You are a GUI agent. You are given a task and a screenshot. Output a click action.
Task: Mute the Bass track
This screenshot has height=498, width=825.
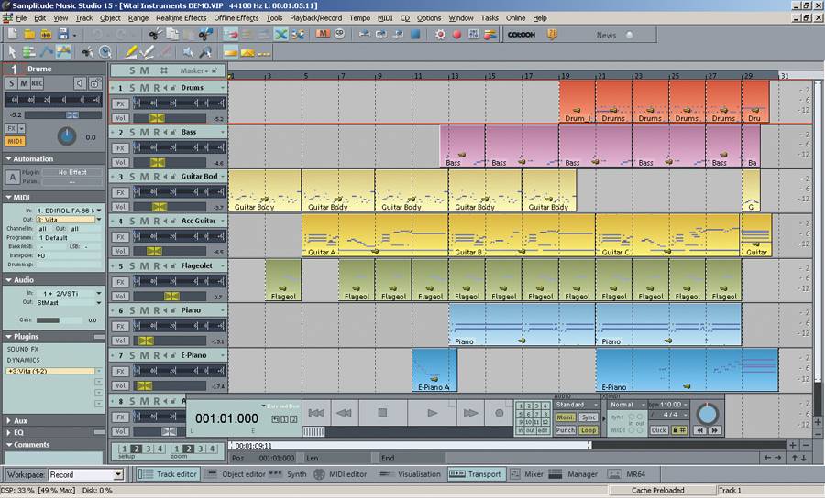(x=144, y=133)
